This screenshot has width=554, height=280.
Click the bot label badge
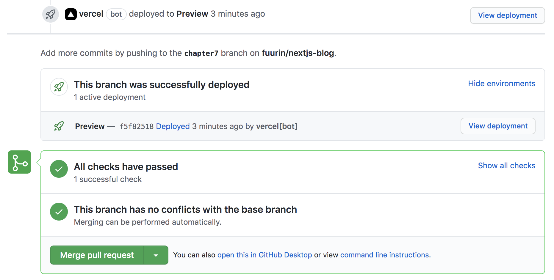116,14
